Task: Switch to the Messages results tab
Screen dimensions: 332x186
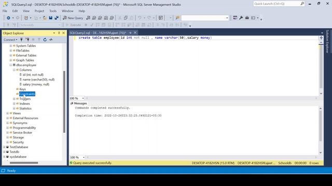Action: 78,103
